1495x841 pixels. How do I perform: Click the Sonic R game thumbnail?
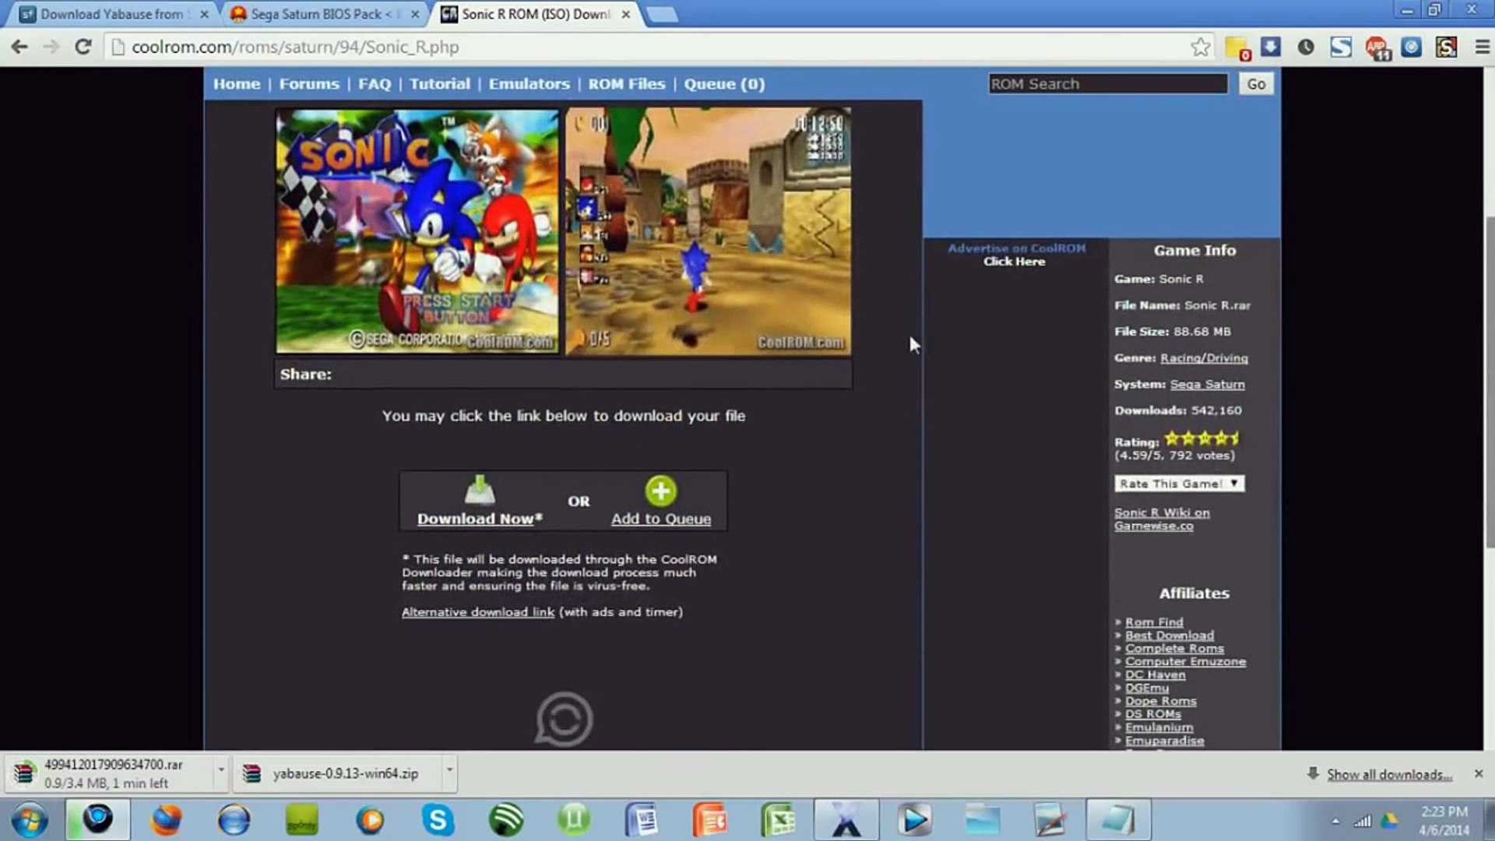pyautogui.click(x=417, y=229)
